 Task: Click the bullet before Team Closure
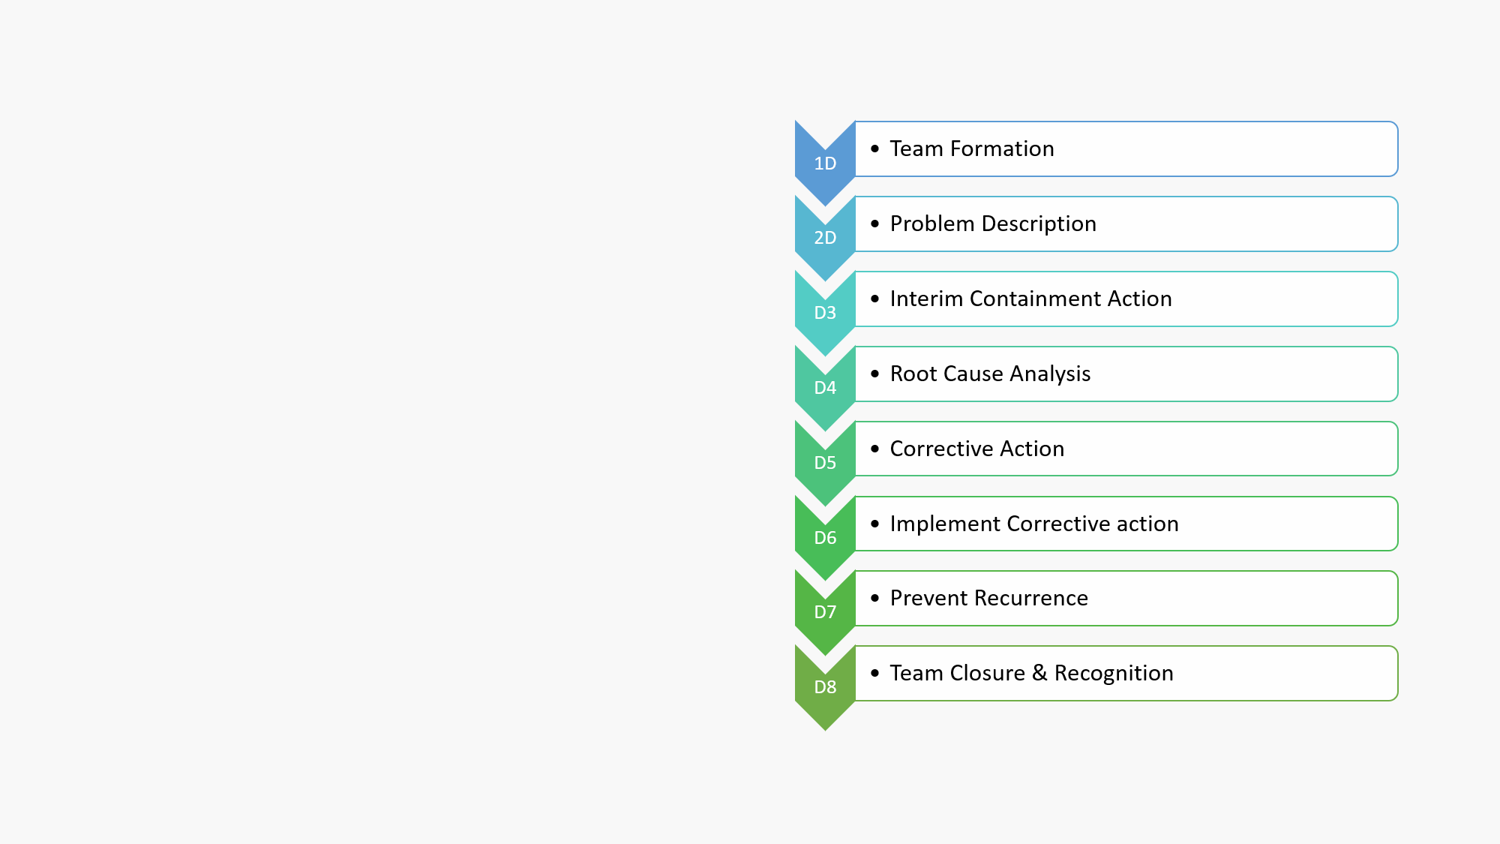(x=874, y=673)
